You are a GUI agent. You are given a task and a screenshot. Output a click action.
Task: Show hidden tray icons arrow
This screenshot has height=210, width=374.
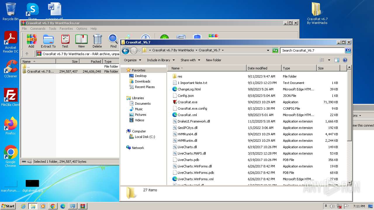click(326, 206)
